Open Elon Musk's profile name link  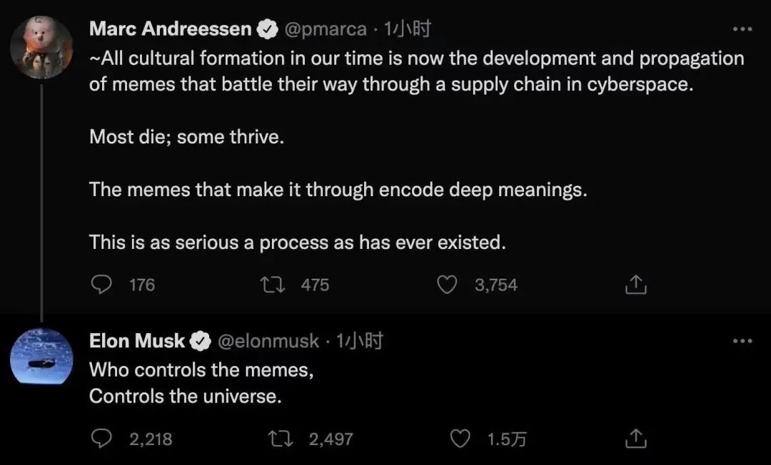(x=137, y=342)
